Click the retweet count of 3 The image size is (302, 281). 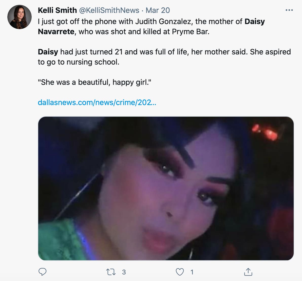(x=124, y=272)
